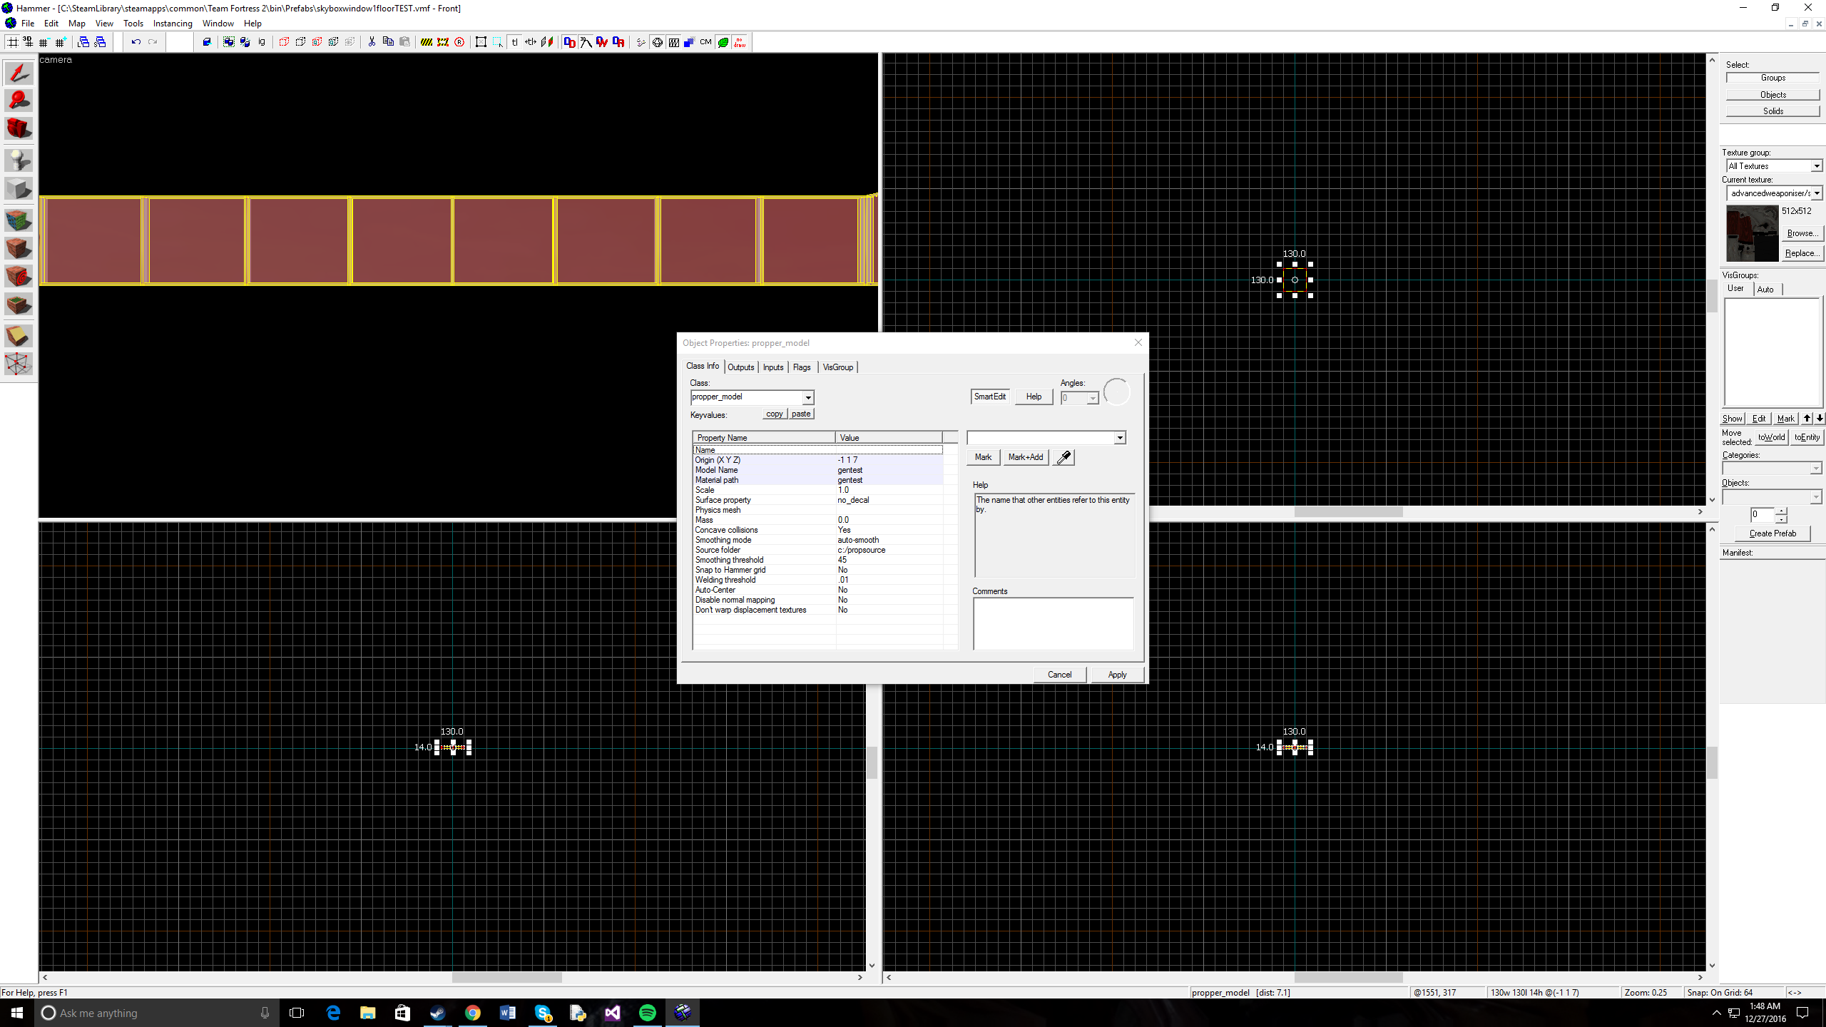Click Cancel in Object Properties
Image resolution: width=1826 pixels, height=1027 pixels.
coord(1059,675)
